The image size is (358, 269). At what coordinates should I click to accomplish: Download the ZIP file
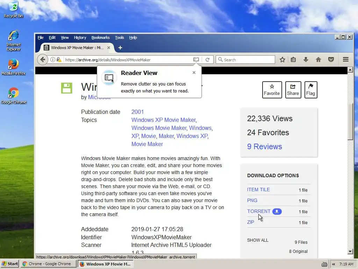(250, 222)
